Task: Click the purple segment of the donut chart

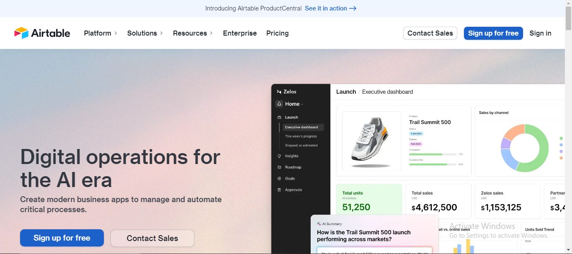Action: (505, 143)
